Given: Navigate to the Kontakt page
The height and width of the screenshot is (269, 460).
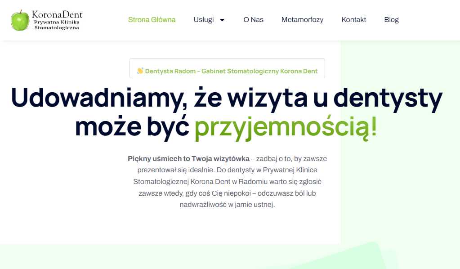Looking at the screenshot, I should [353, 20].
